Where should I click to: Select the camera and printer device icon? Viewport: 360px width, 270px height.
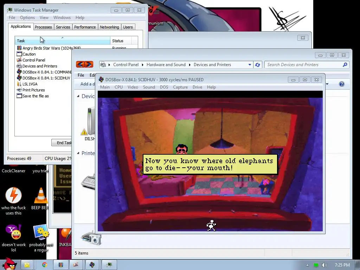tap(91, 238)
